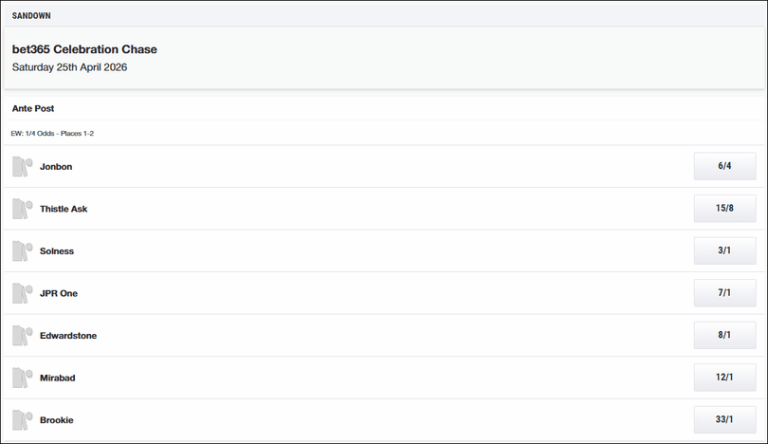The width and height of the screenshot is (768, 444).
Task: Click Thistle Ask's jockey silk icon
Action: pyautogui.click(x=22, y=209)
